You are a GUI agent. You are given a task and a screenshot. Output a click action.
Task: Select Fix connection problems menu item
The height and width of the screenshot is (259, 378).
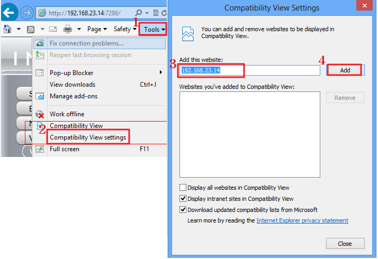[100, 43]
